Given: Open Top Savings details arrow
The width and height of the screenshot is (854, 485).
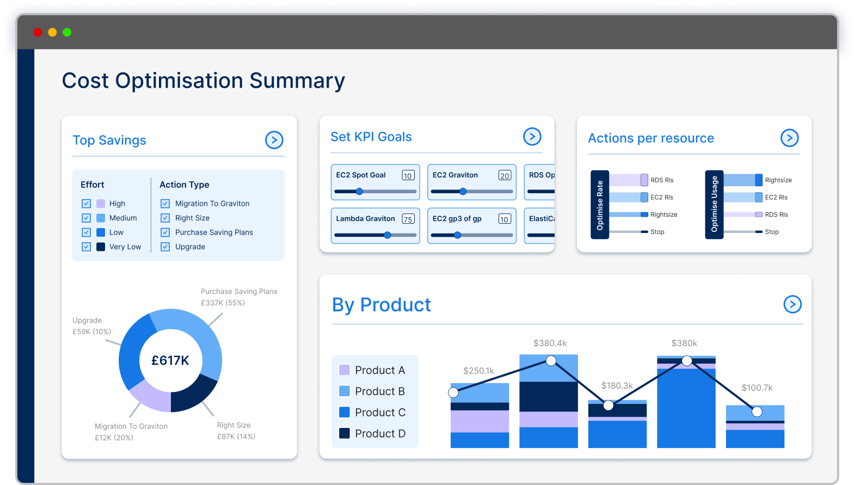Looking at the screenshot, I should coord(274,140).
